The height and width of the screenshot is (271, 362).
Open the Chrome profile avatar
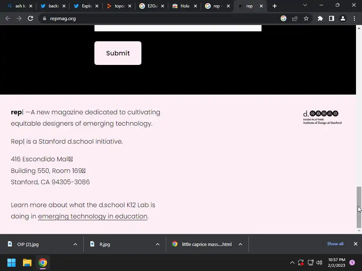(x=343, y=18)
